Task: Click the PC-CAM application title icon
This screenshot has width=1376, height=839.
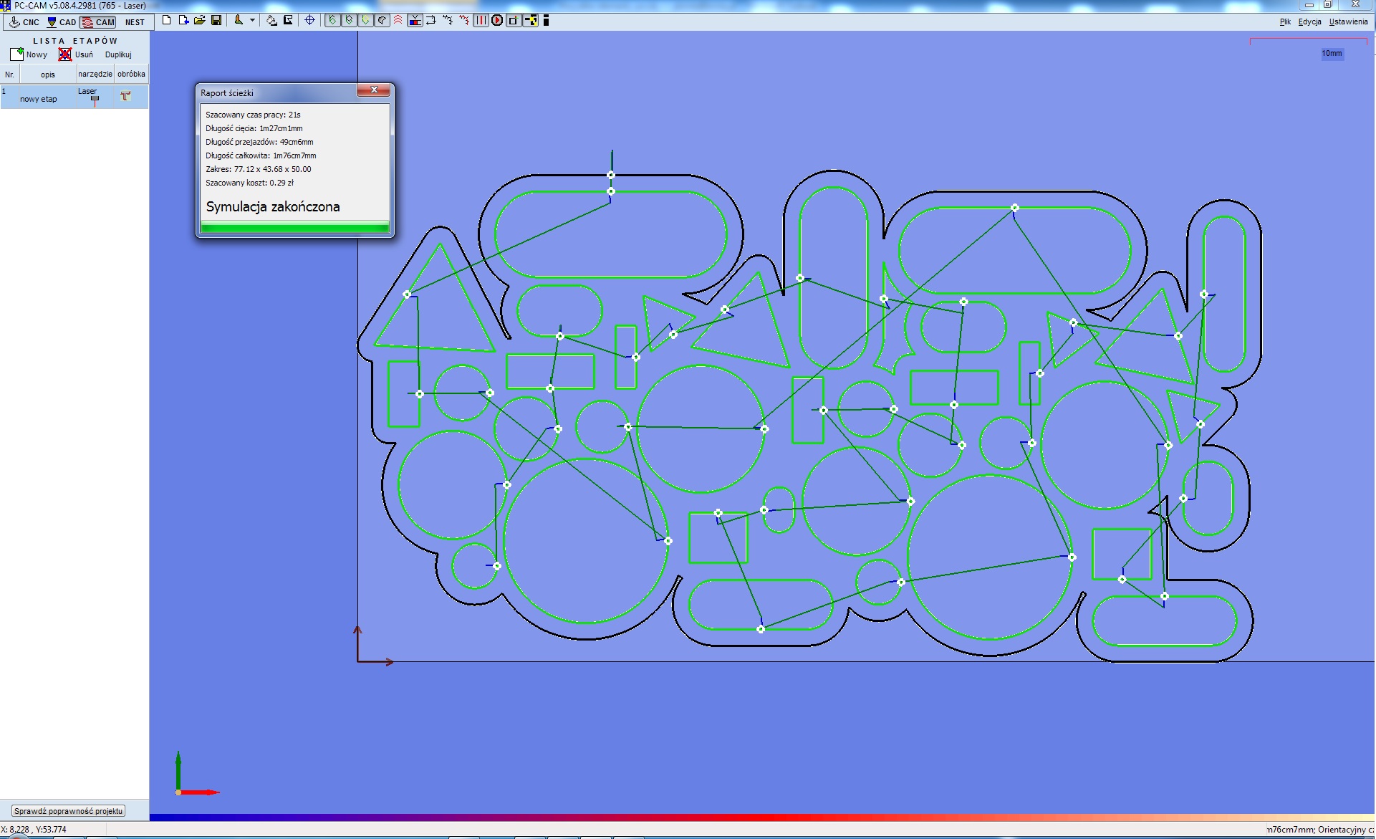Action: (6, 5)
